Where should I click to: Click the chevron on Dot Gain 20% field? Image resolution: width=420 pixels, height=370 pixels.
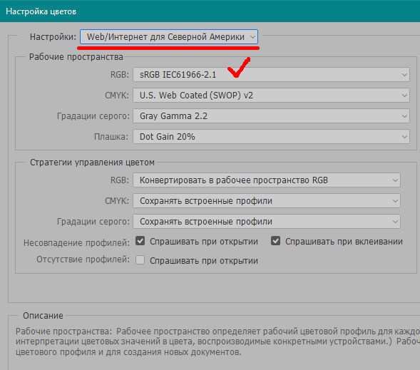click(x=404, y=137)
